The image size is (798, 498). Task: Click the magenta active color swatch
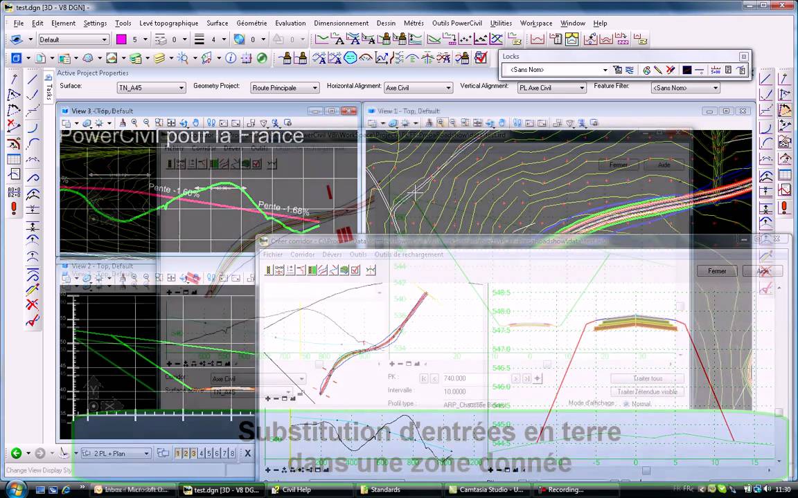click(121, 39)
